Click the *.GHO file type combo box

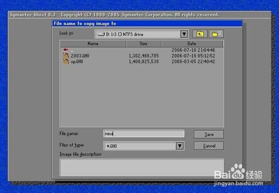pos(144,146)
